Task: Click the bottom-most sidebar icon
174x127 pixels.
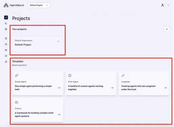Action: (6, 62)
